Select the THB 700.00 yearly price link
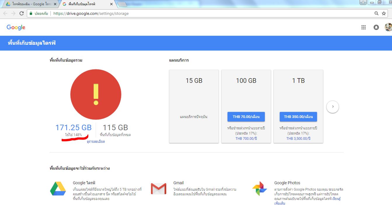 pyautogui.click(x=246, y=139)
